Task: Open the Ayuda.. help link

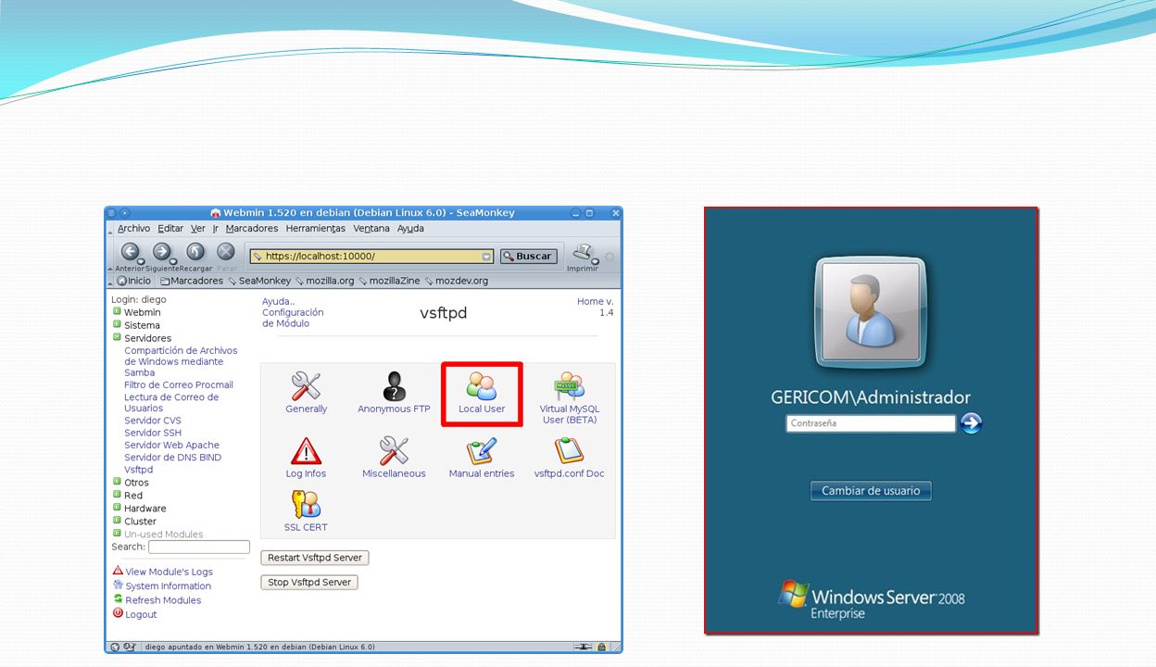Action: [x=278, y=302]
